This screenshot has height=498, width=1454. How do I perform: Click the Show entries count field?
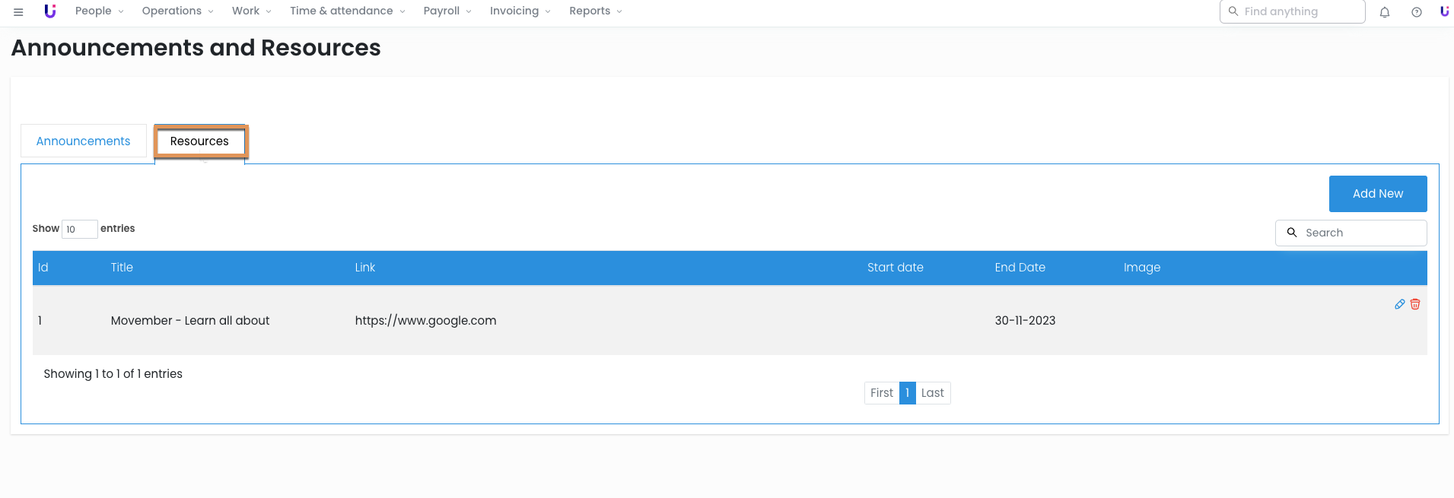[x=79, y=229]
